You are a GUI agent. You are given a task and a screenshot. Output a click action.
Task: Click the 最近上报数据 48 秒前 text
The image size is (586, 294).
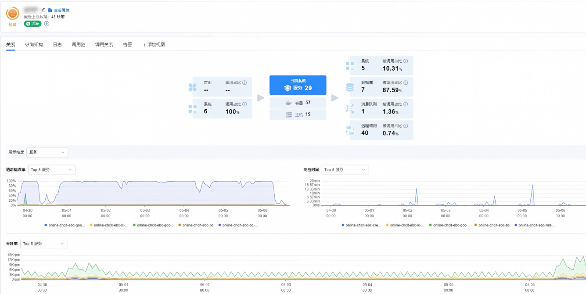coord(44,17)
